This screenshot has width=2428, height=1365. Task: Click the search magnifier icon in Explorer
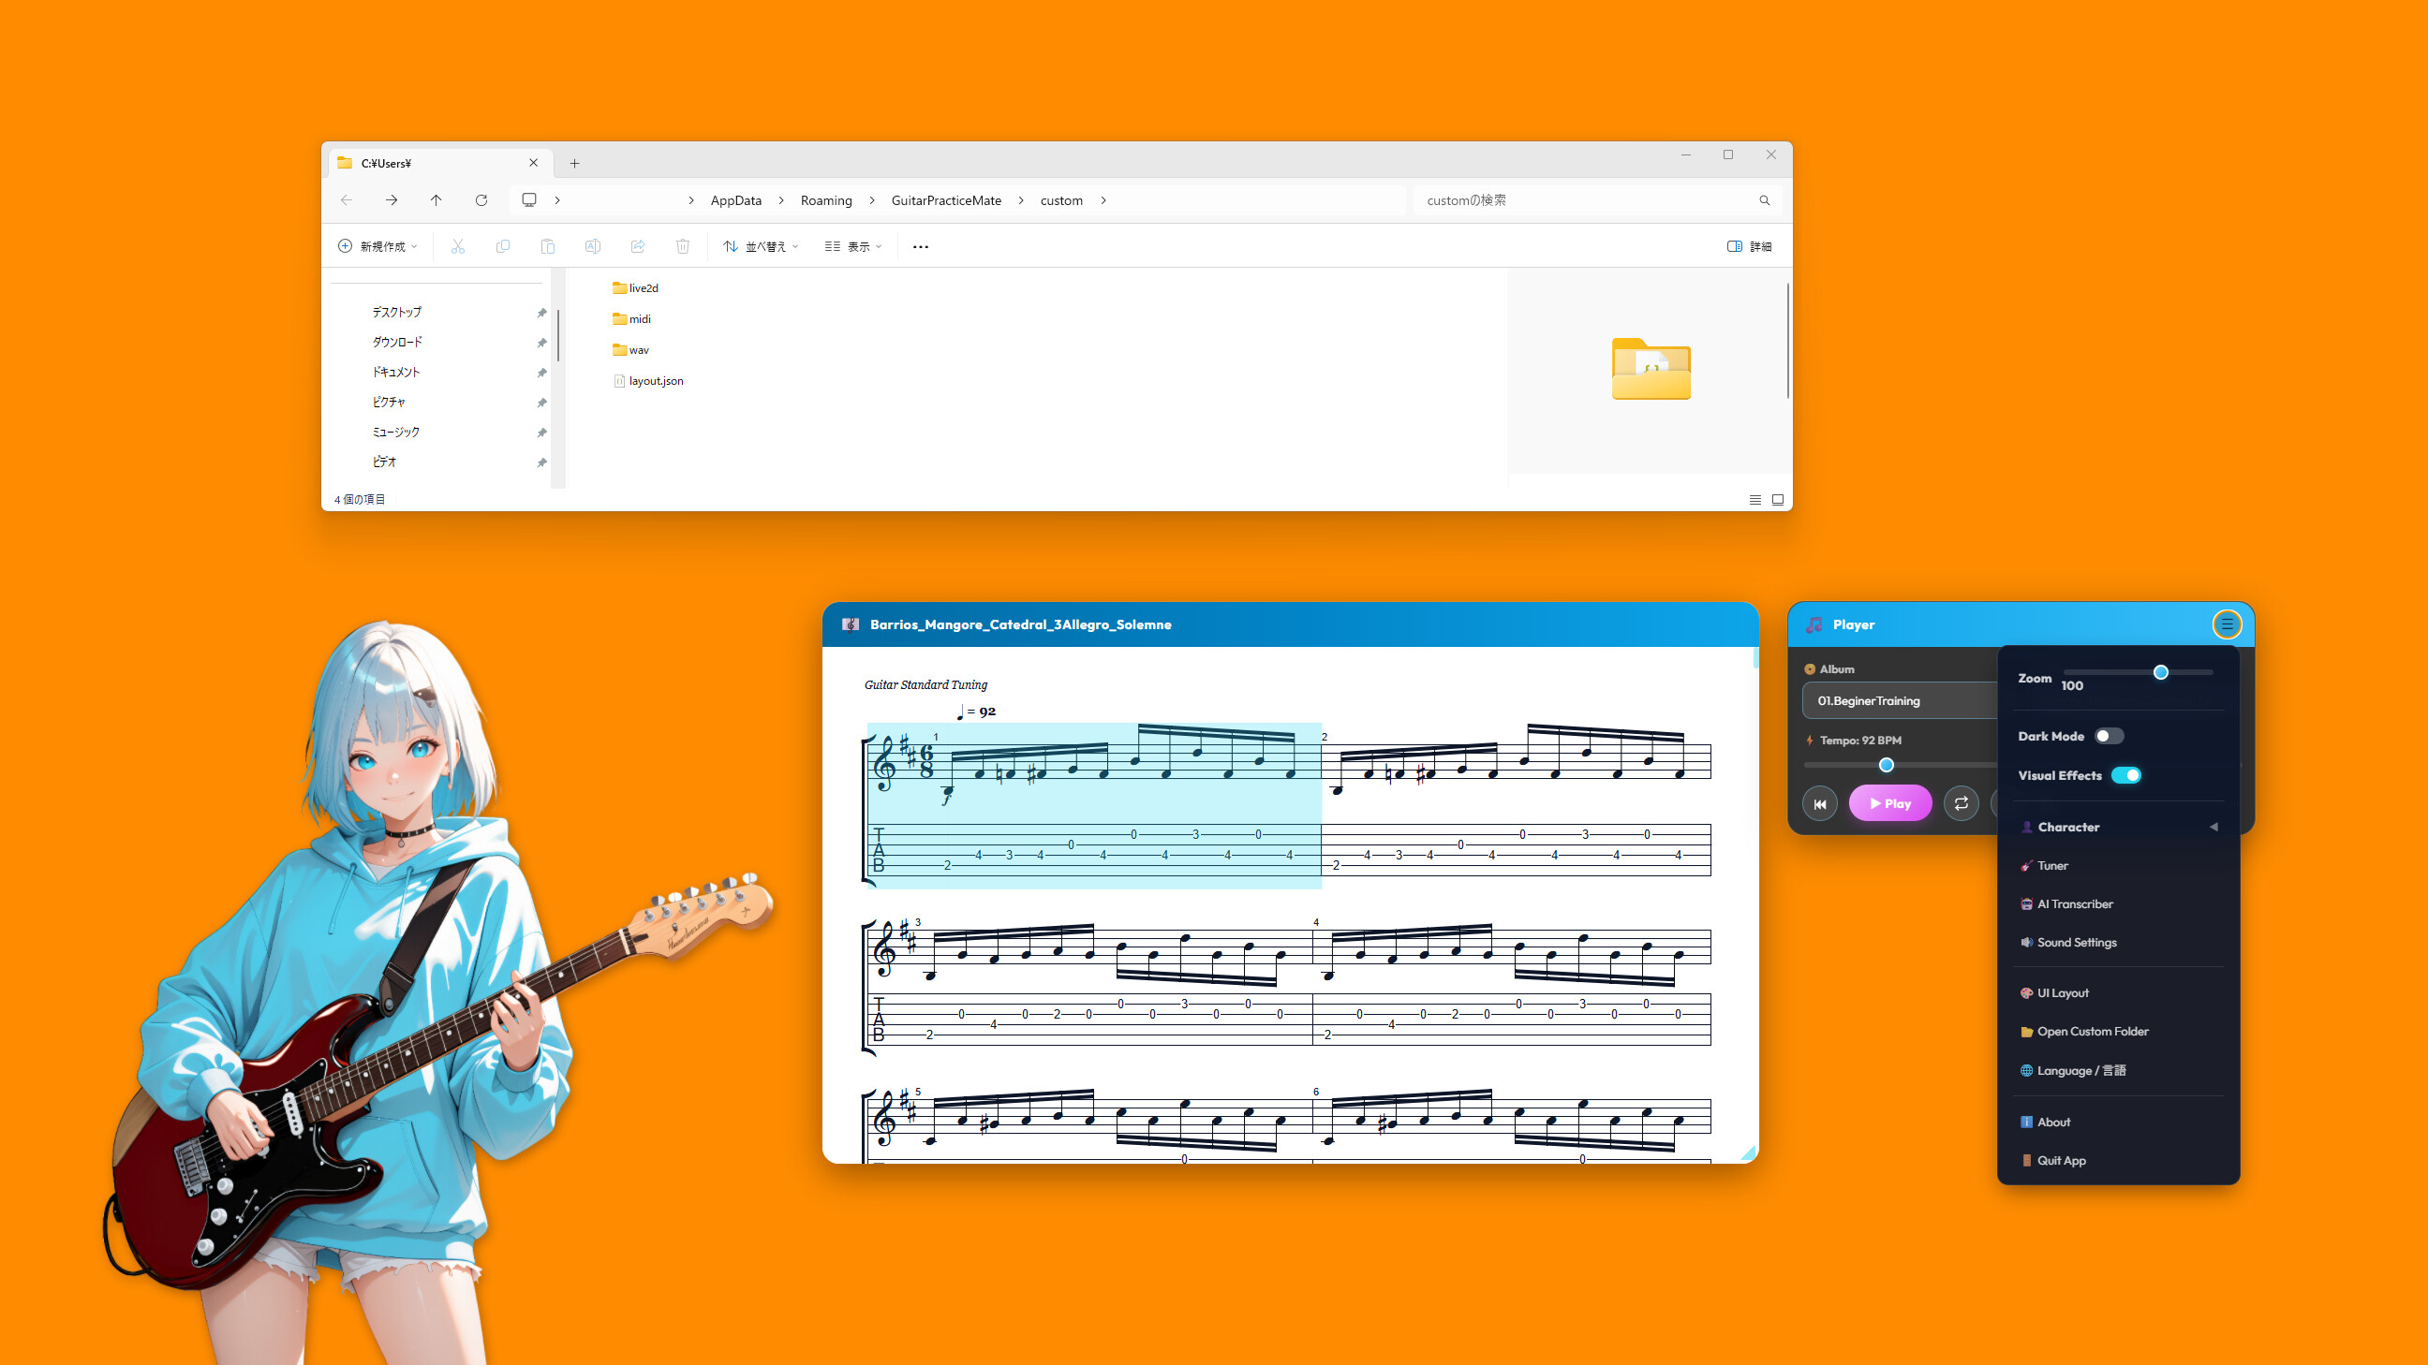(1764, 200)
